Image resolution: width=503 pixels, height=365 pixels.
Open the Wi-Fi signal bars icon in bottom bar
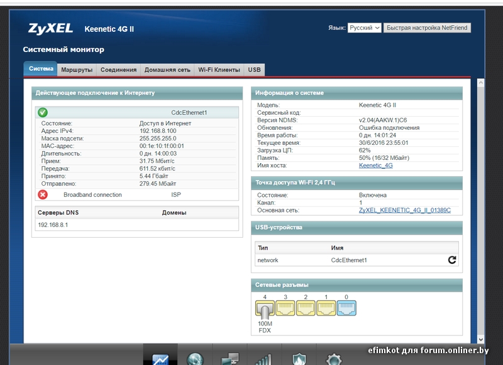point(264,359)
